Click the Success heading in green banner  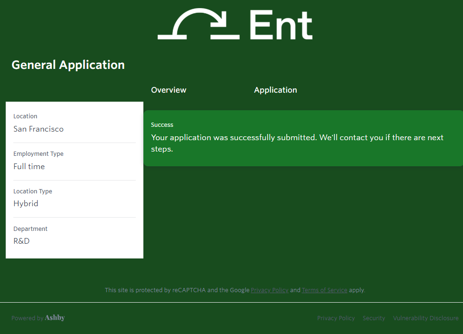[162, 125]
